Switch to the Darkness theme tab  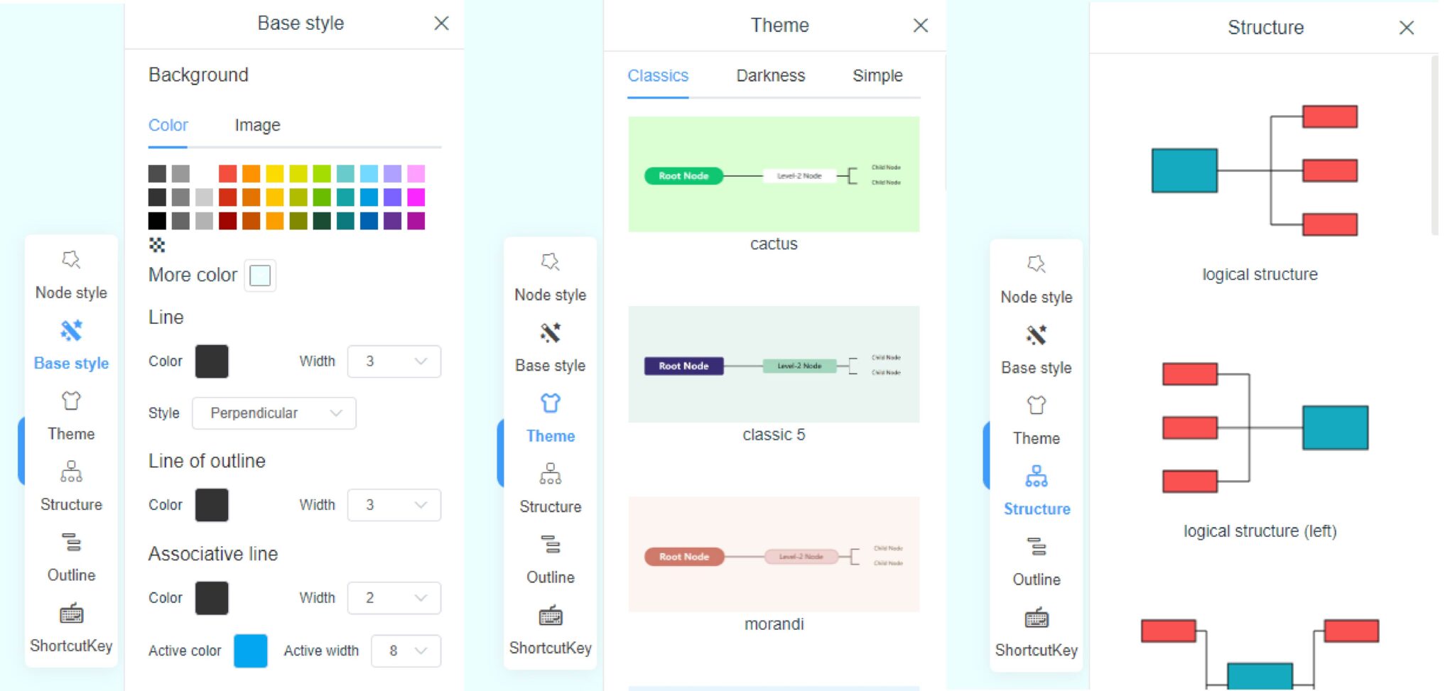tap(770, 75)
